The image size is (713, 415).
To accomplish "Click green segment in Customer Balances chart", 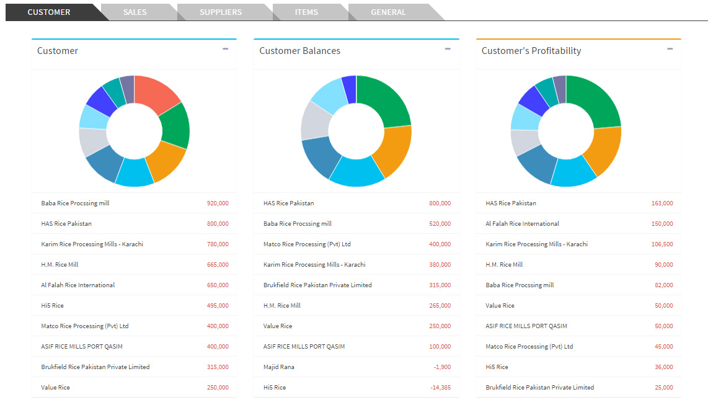I will coord(385,100).
